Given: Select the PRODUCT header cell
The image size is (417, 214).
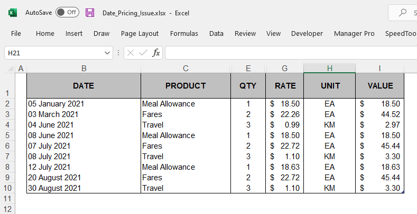Looking at the screenshot, I should [186, 86].
